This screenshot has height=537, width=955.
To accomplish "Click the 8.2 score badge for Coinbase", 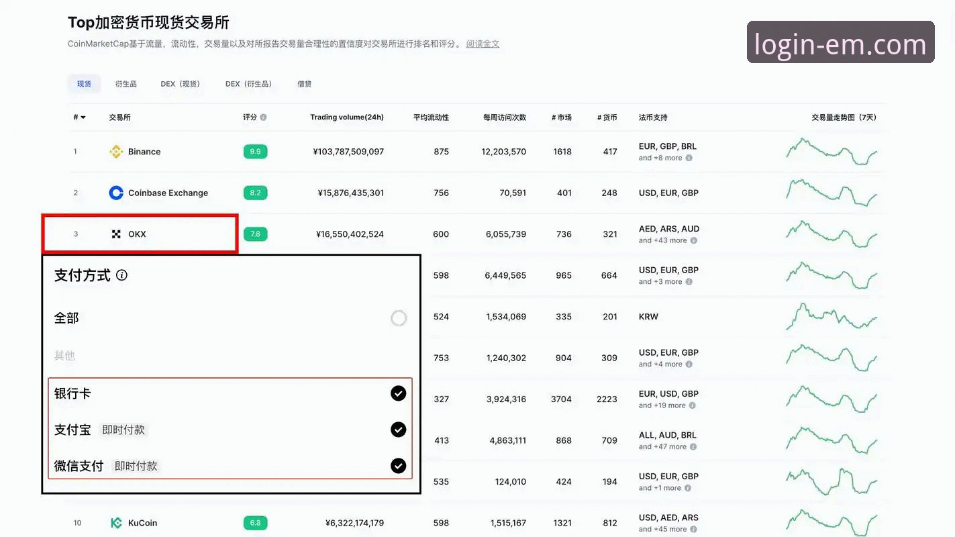I will pos(255,193).
